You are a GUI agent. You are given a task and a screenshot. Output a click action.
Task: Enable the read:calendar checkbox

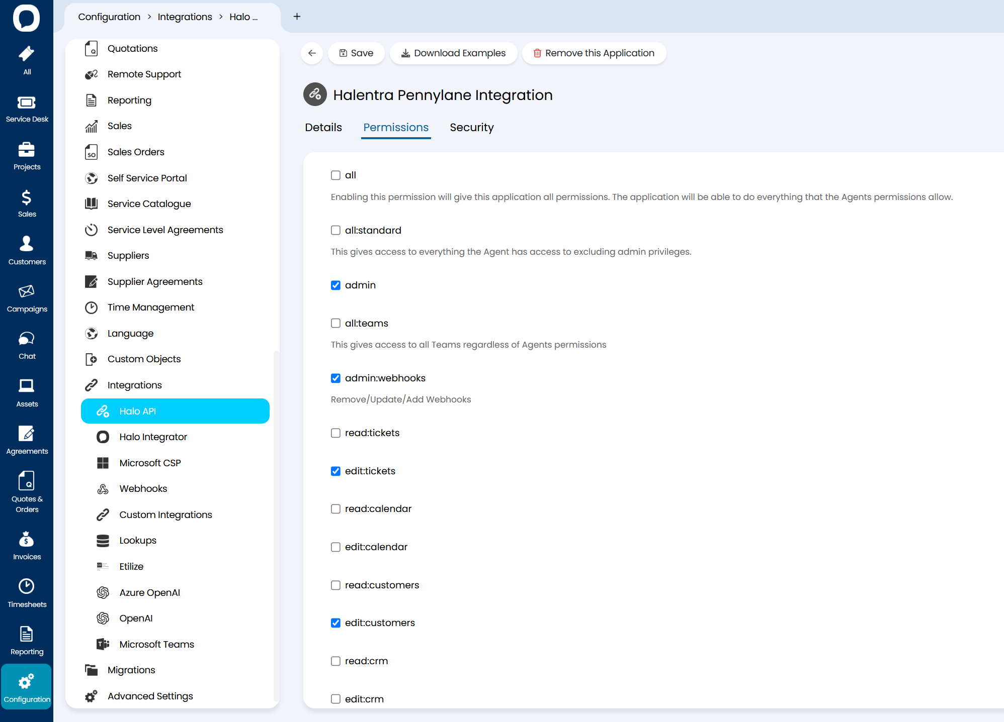(336, 509)
